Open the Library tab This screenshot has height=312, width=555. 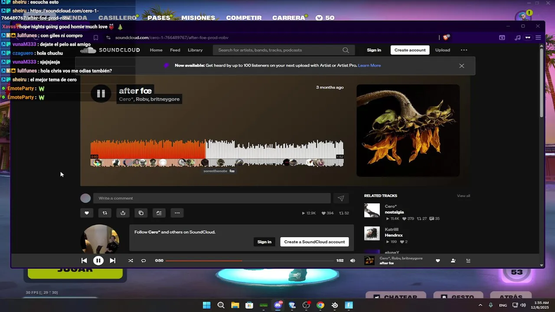[195, 50]
